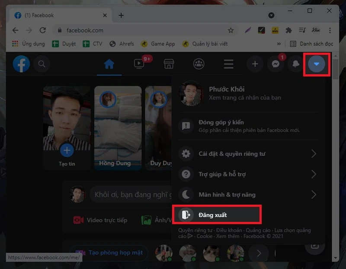Expand Cài đặt & quyền riêng tư
Image resolution: width=346 pixels, height=269 pixels.
pos(248,154)
